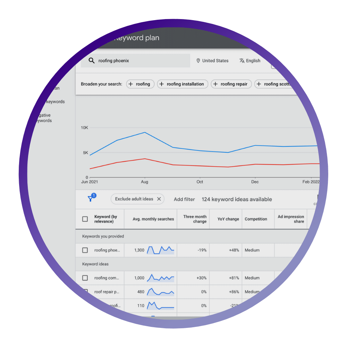Image resolution: width=347 pixels, height=347 pixels.
Task: Click the translate icon next to English
Action: pos(242,60)
